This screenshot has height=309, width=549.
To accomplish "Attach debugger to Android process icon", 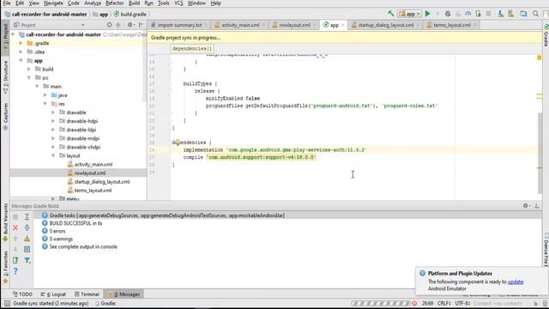I will coord(478,14).
